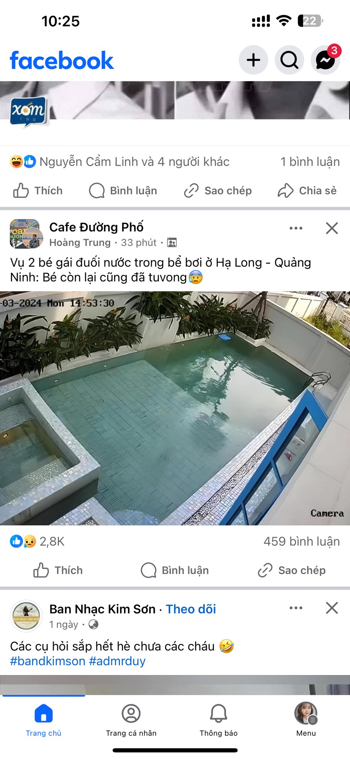This screenshot has width=350, height=759.
Task: Open the #bandkimson hashtag
Action: point(47,661)
